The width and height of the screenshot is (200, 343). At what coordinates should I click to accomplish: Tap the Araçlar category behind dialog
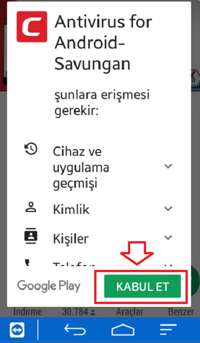pyautogui.click(x=130, y=312)
